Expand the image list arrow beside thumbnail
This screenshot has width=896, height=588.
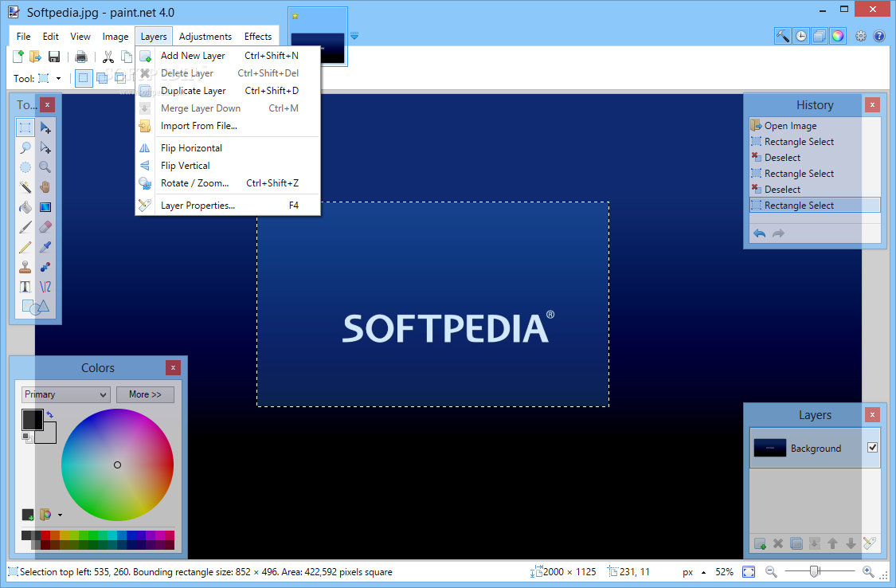pos(354,35)
